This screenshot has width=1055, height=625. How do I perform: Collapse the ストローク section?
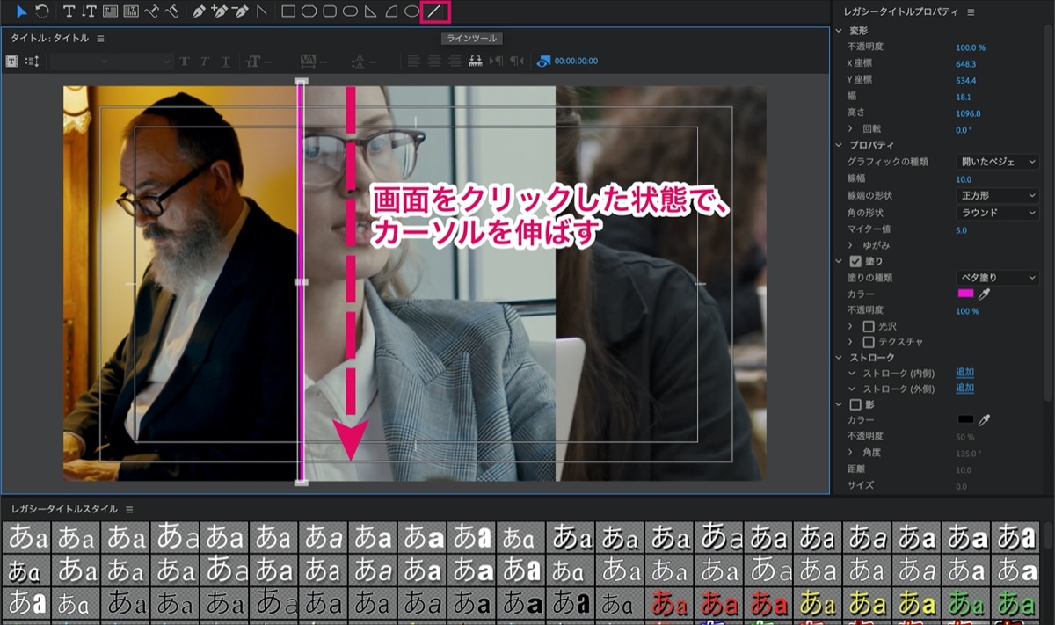click(840, 358)
